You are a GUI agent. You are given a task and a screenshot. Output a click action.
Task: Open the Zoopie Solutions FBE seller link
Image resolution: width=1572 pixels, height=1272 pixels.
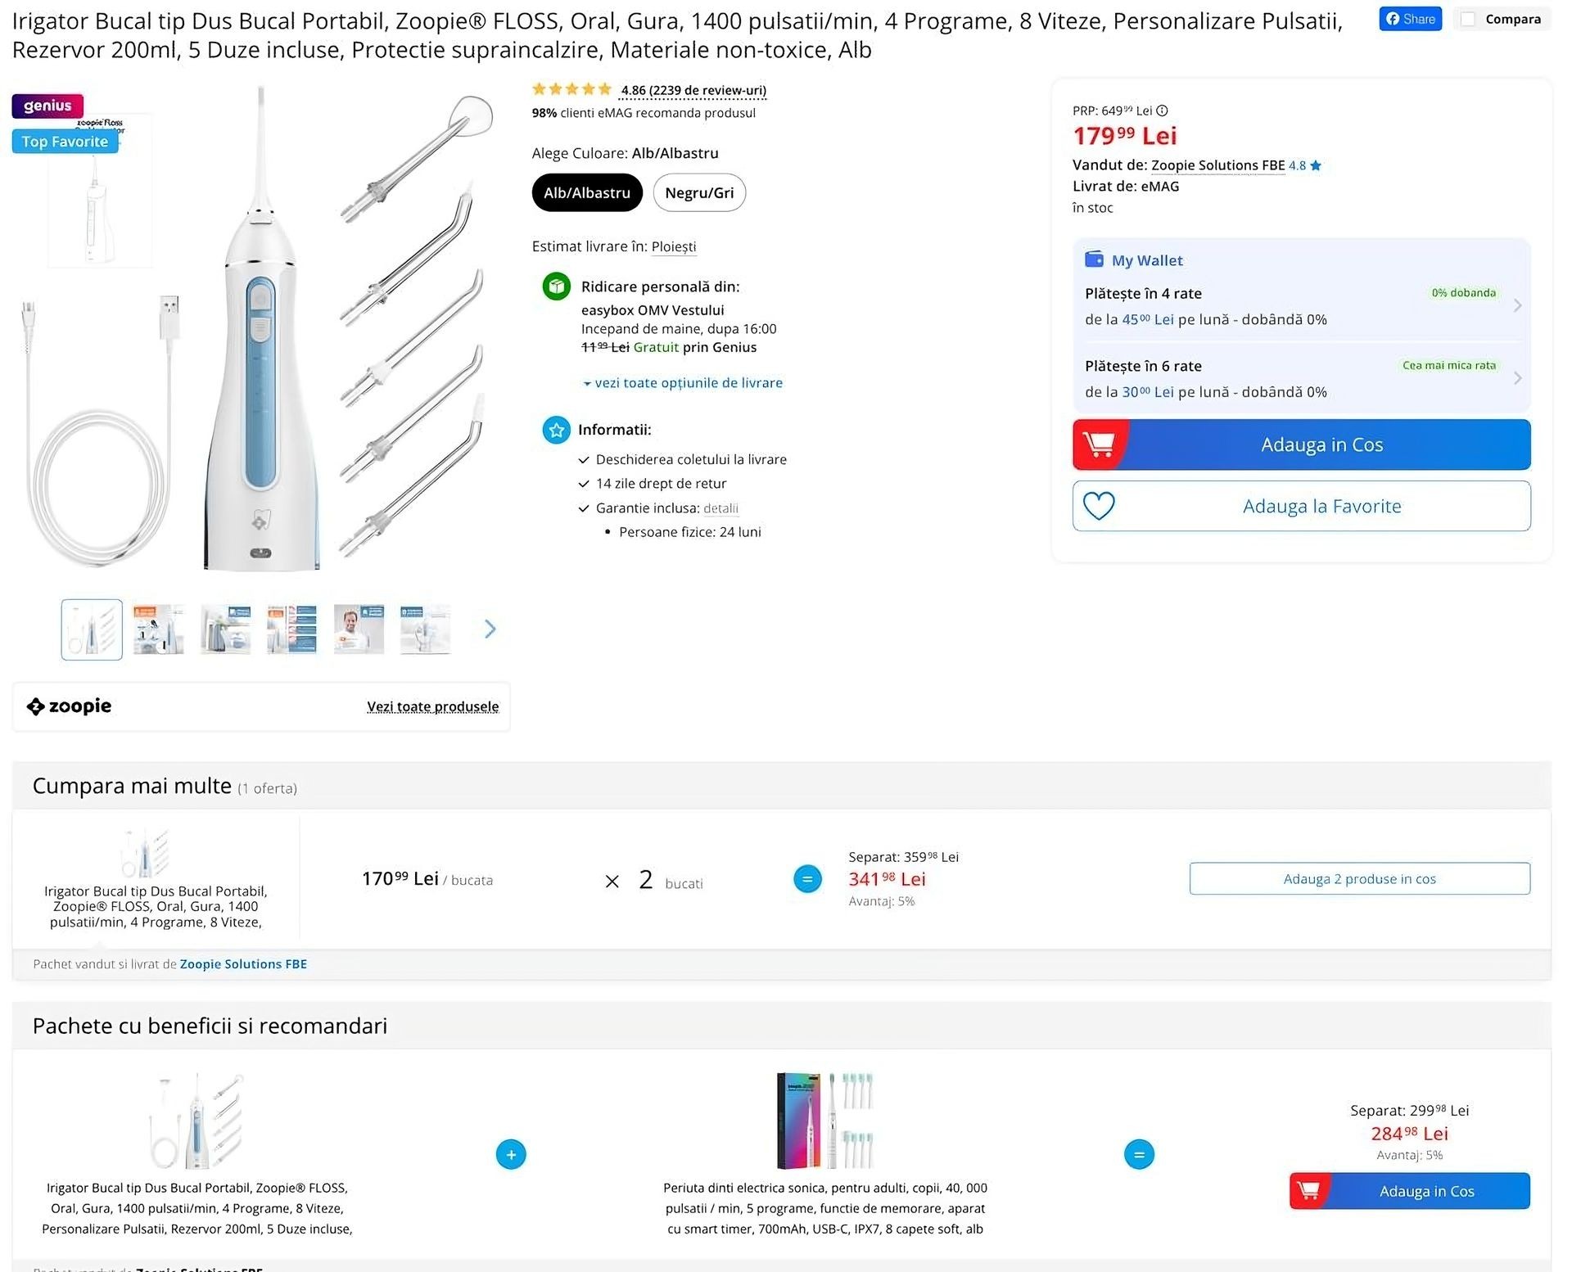(x=1217, y=165)
